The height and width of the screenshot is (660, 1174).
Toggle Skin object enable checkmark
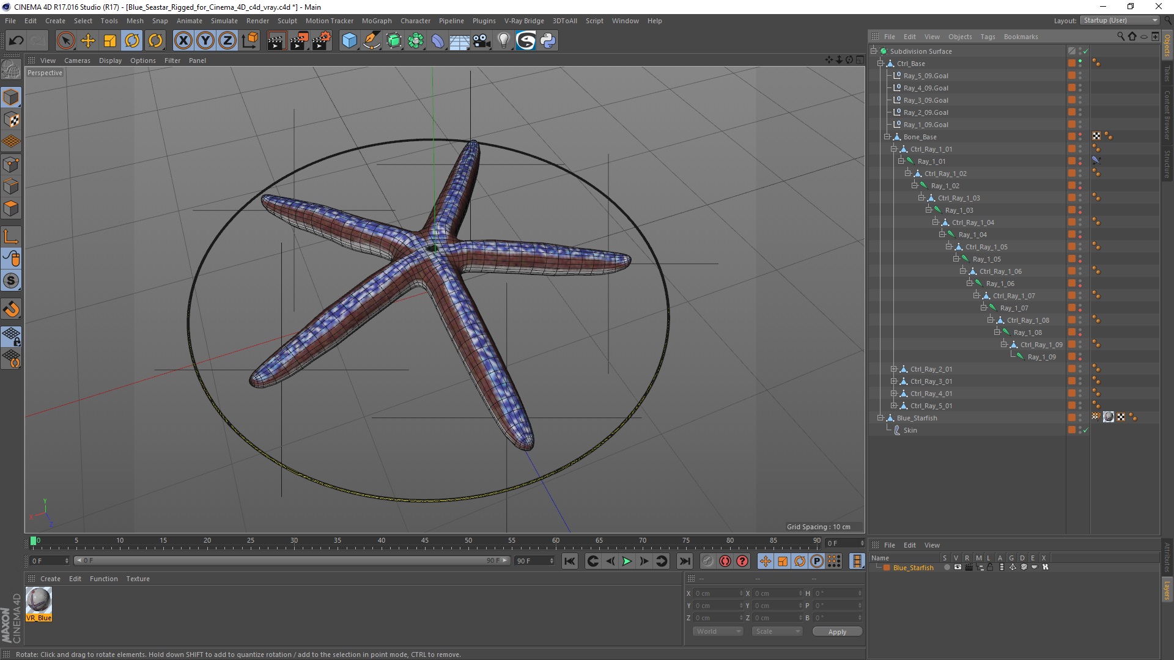tap(1086, 430)
